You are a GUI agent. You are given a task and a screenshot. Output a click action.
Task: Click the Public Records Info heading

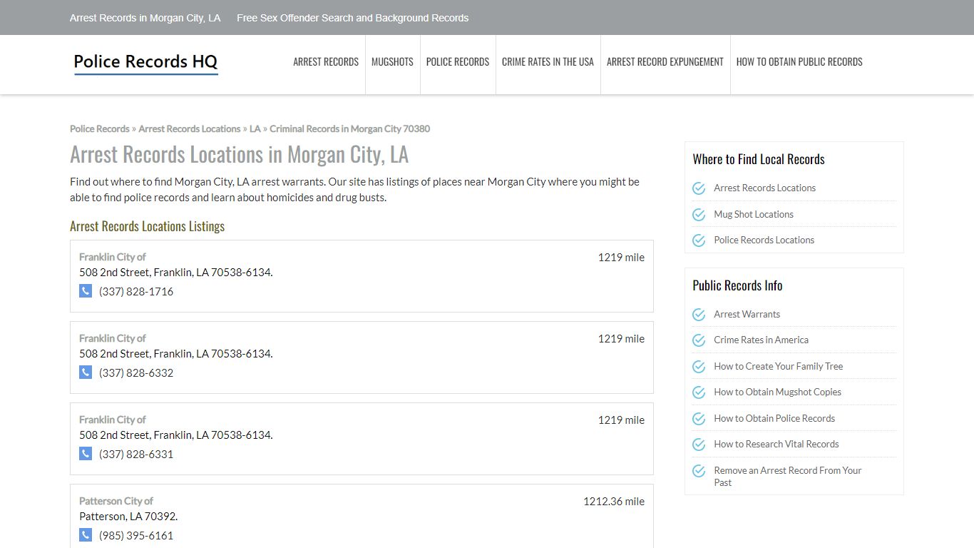(x=737, y=286)
